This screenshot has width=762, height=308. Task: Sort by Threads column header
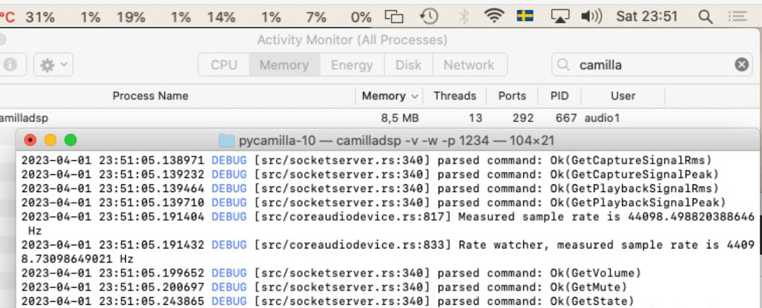click(x=455, y=96)
